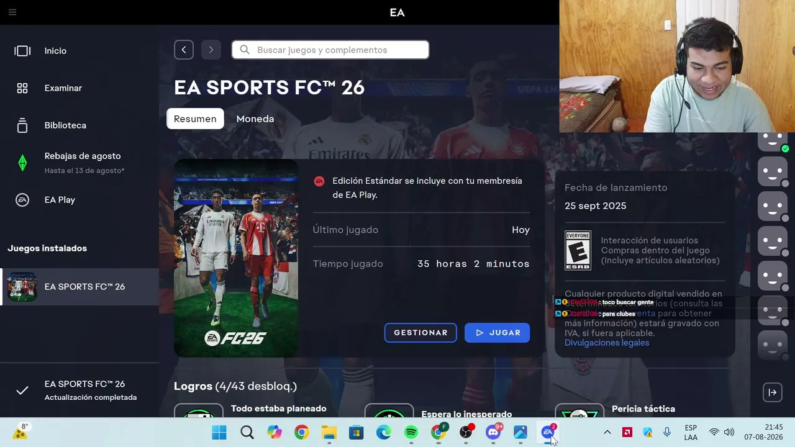Open Divulgaciones legales link
The height and width of the screenshot is (447, 795).
point(607,343)
